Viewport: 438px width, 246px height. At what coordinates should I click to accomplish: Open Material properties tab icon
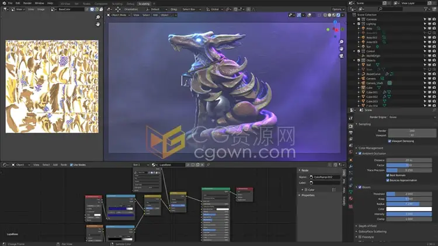coord(351,199)
